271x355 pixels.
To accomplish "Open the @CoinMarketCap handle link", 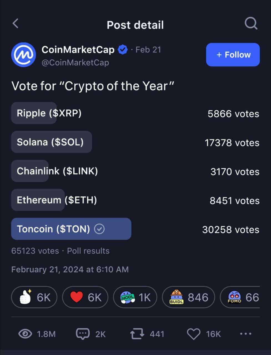I will coord(75,62).
